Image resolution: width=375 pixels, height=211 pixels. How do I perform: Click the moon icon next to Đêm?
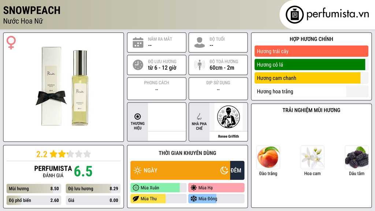pos(224,170)
